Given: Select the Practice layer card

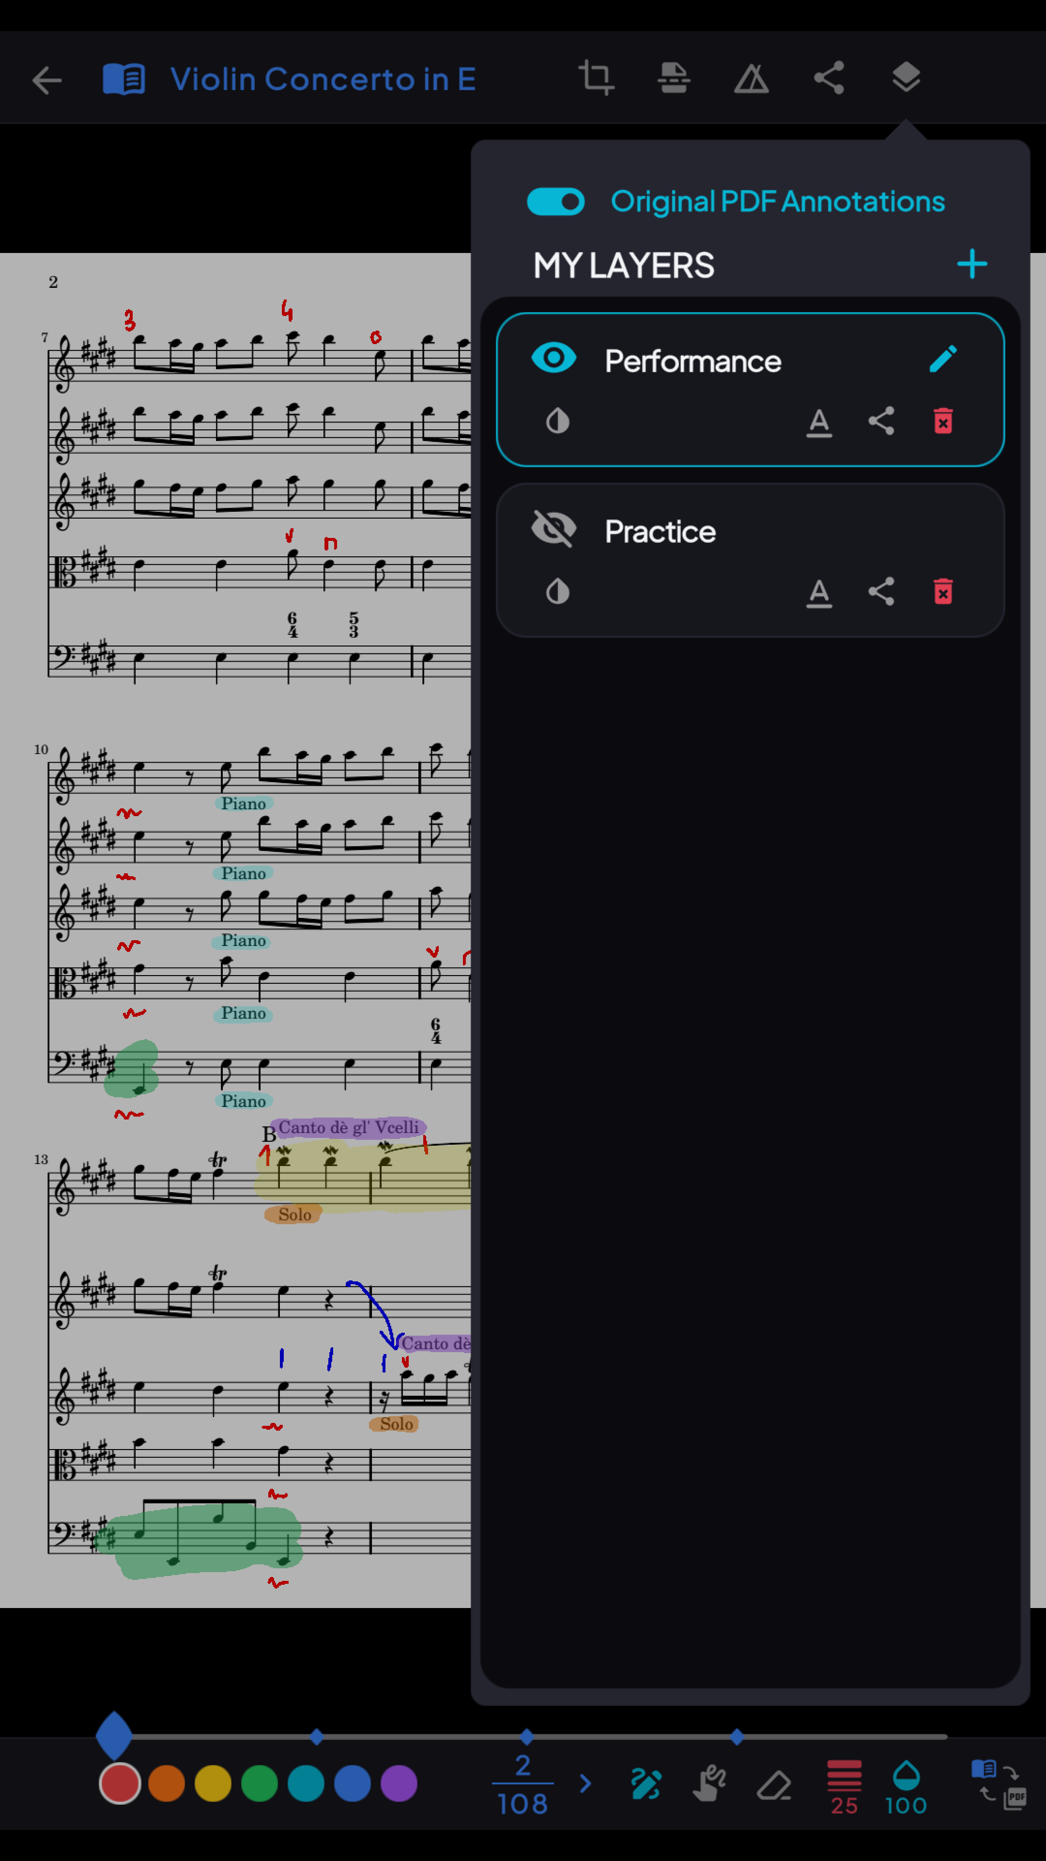Looking at the screenshot, I should (750, 560).
